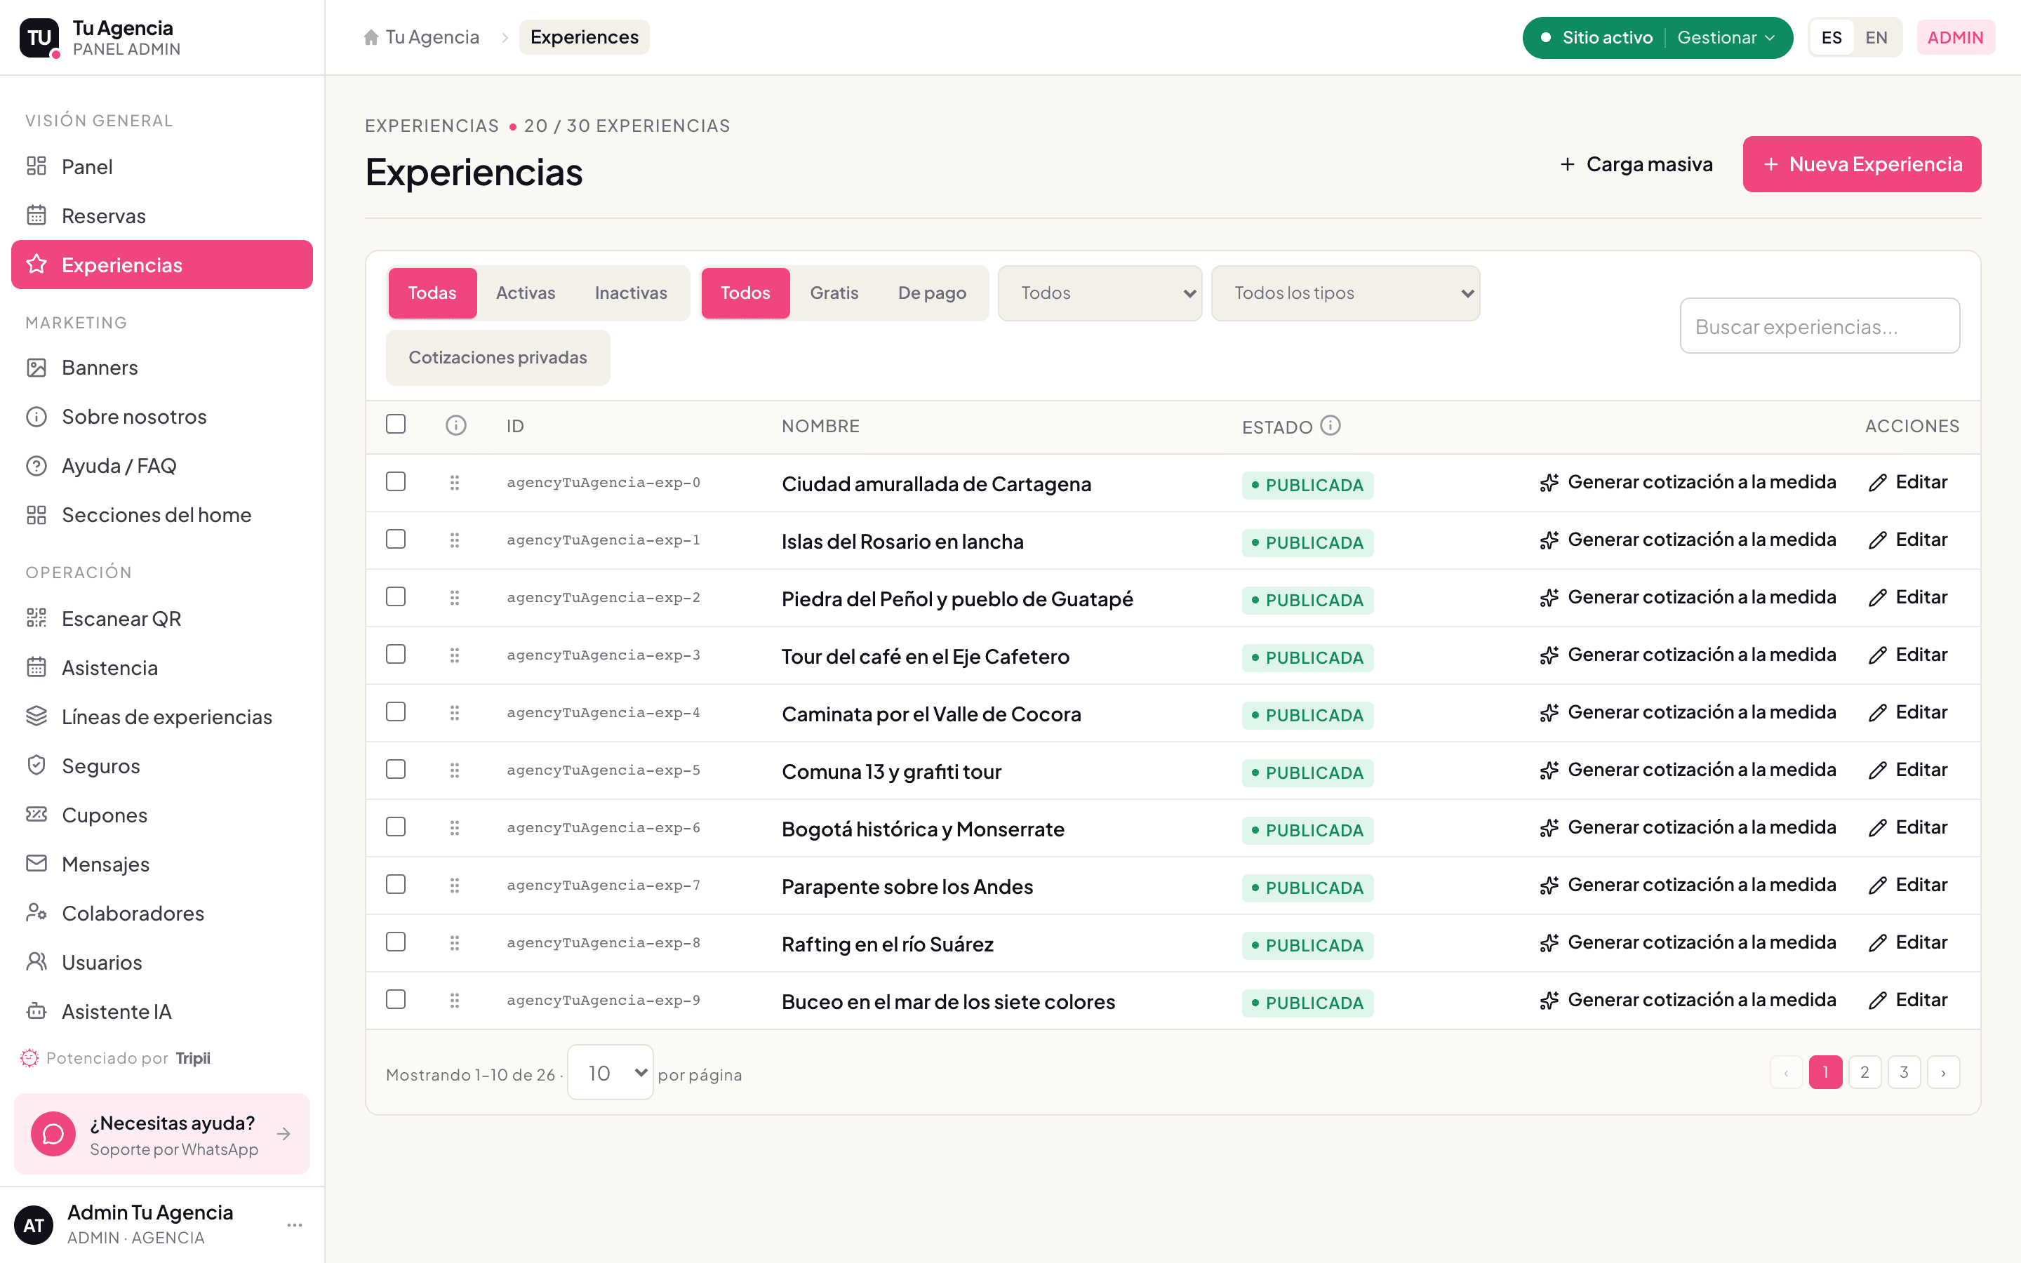Open the Admin Tu Agencia ellipsis menu
Screen dimensions: 2021x1263
pyautogui.click(x=295, y=1224)
